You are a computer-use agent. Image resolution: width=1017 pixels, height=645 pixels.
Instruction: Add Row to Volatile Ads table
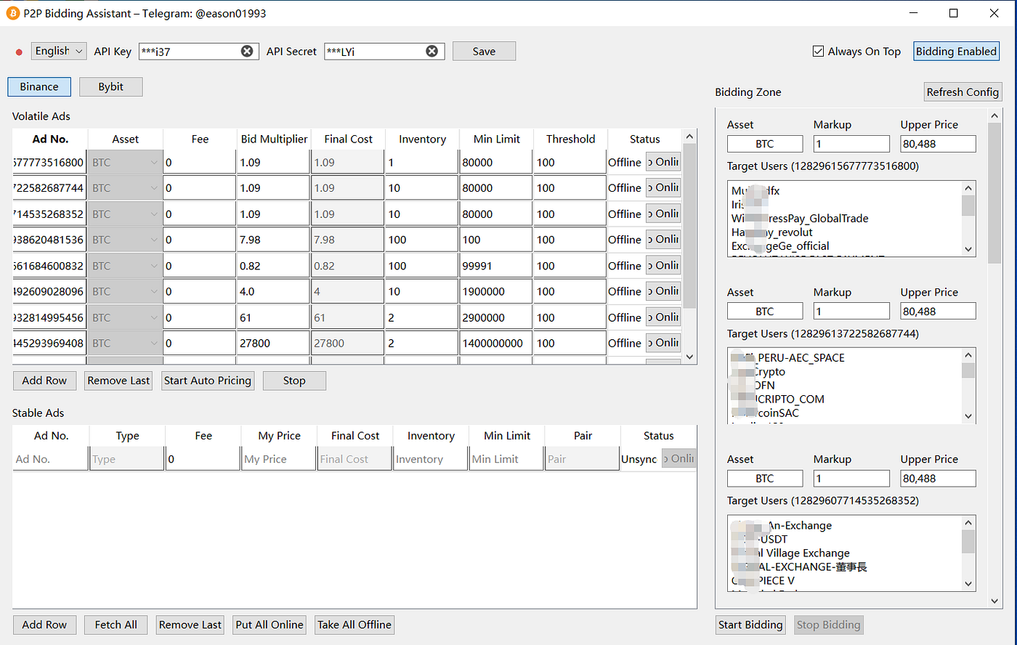[44, 381]
